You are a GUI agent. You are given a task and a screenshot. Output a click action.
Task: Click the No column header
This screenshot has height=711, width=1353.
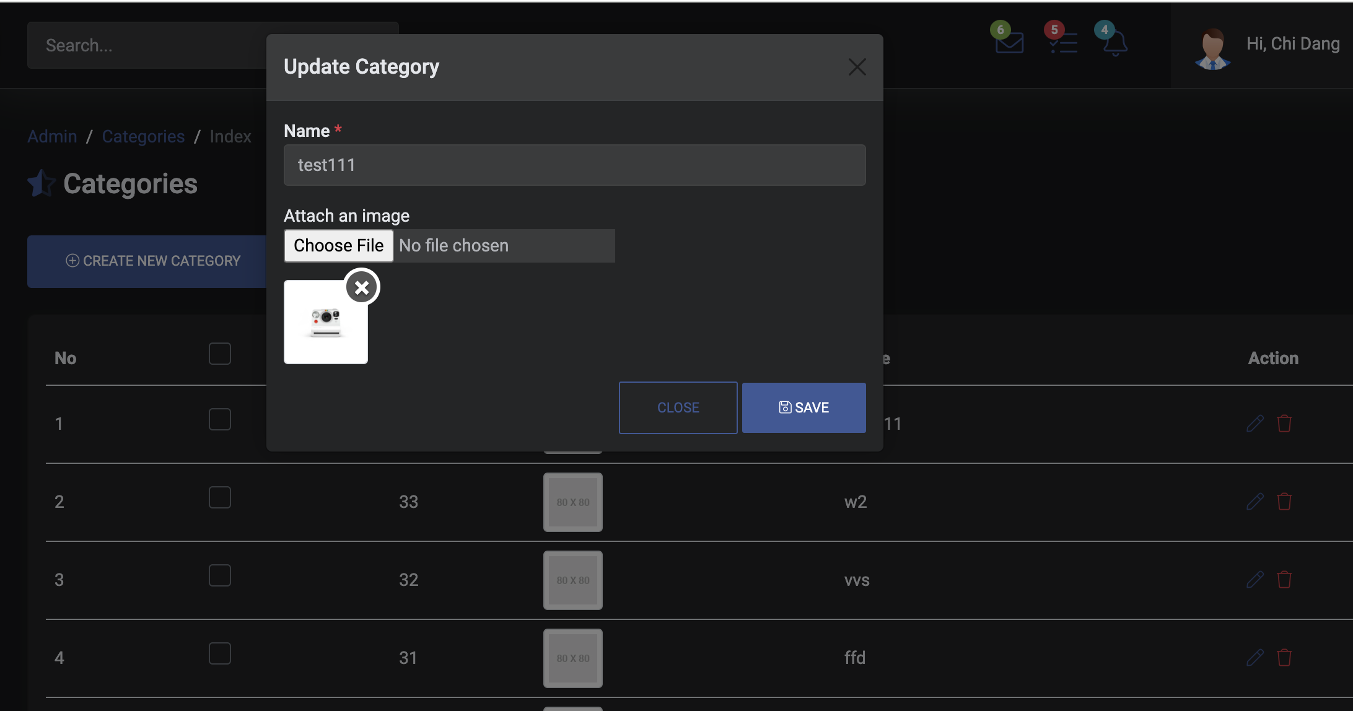pyautogui.click(x=65, y=358)
